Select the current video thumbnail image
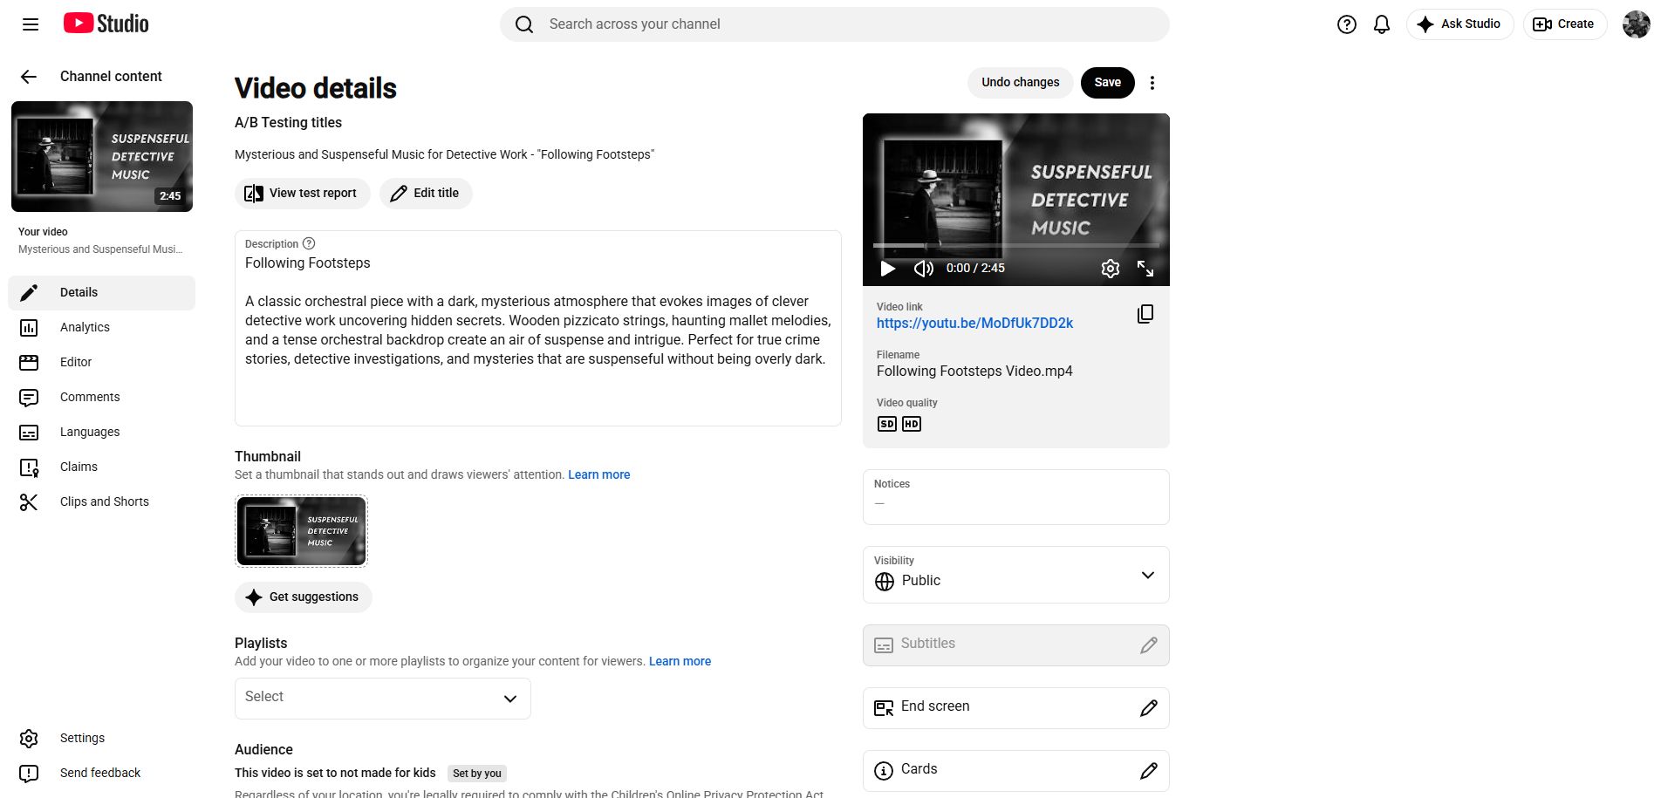 click(301, 531)
